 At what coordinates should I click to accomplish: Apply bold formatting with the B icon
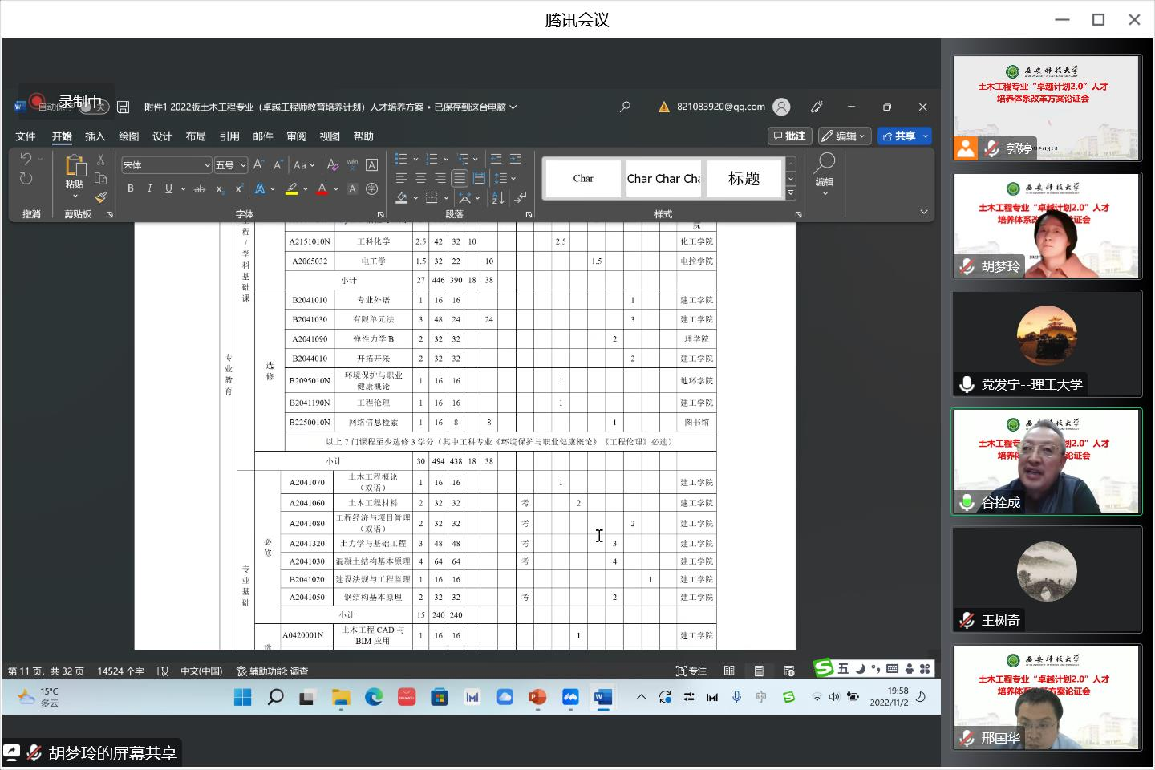[130, 188]
